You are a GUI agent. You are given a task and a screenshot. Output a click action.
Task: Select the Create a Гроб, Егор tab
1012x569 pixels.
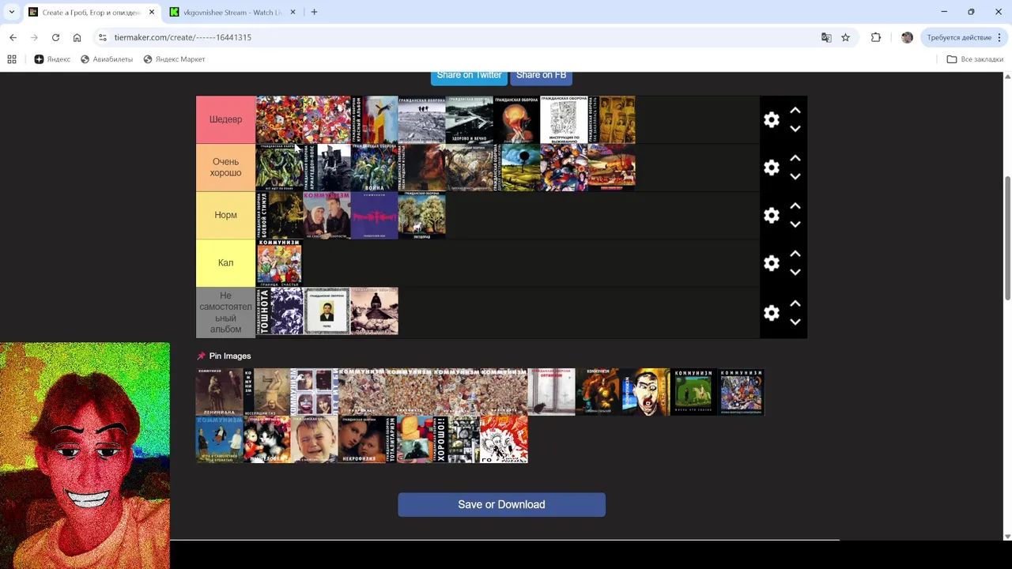(92, 12)
